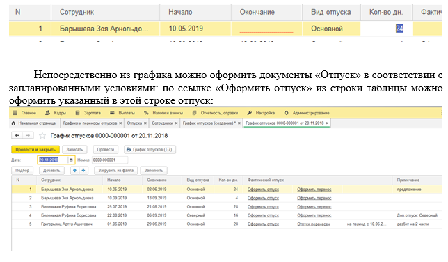Screen dimensions: 448x262
Task: Click the Кадры people icon
Action: [x=48, y=113]
